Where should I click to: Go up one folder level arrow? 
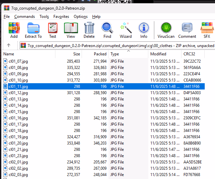pyautogui.click(x=9, y=45)
